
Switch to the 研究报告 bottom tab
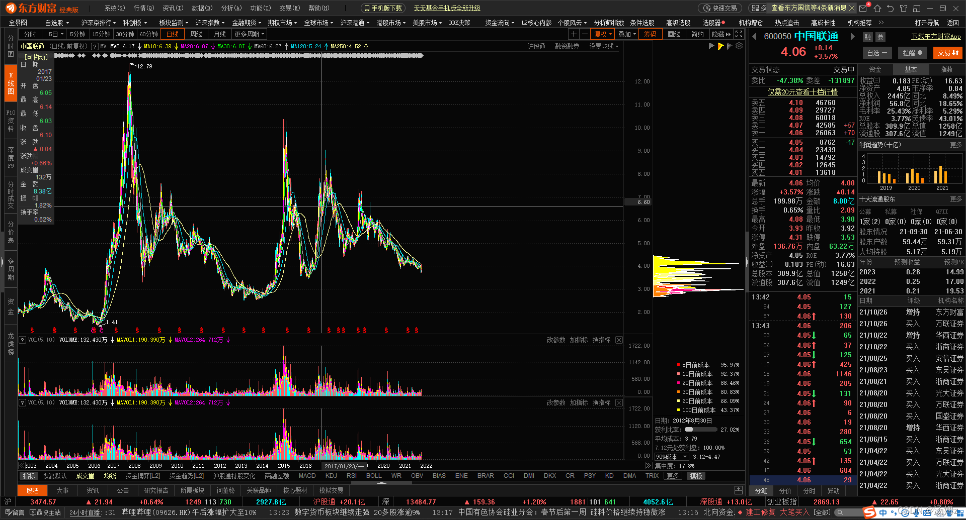coord(156,490)
